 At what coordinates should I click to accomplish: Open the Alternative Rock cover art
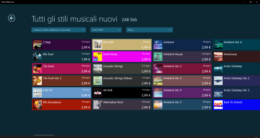(98, 105)
